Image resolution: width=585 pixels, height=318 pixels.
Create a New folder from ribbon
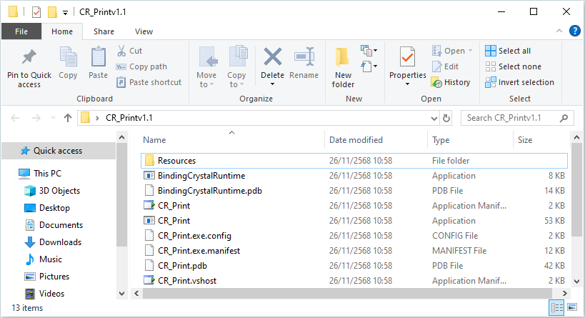pos(343,64)
